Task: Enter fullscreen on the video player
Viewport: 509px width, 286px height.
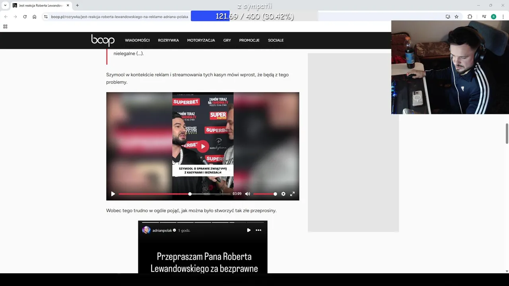Action: pos(292,194)
